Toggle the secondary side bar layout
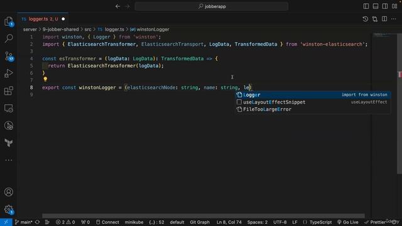 tap(385, 6)
